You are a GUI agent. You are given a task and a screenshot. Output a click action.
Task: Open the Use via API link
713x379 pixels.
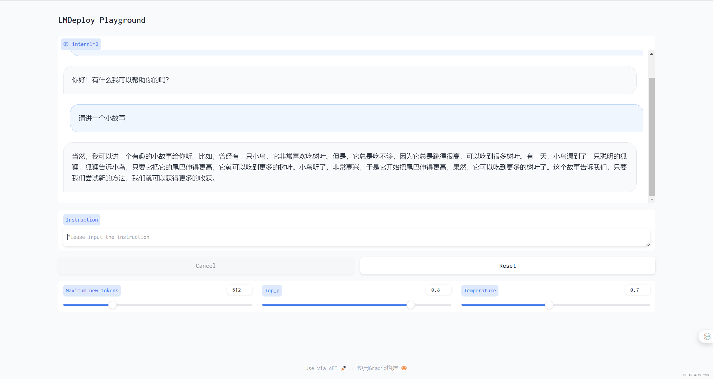coord(325,368)
